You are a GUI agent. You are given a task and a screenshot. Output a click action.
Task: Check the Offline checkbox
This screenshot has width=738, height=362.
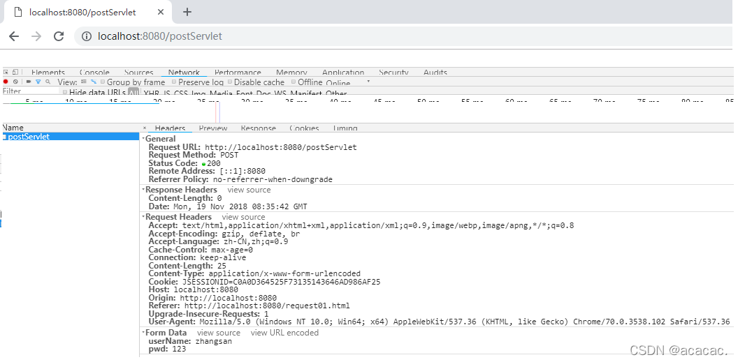pyautogui.click(x=294, y=82)
